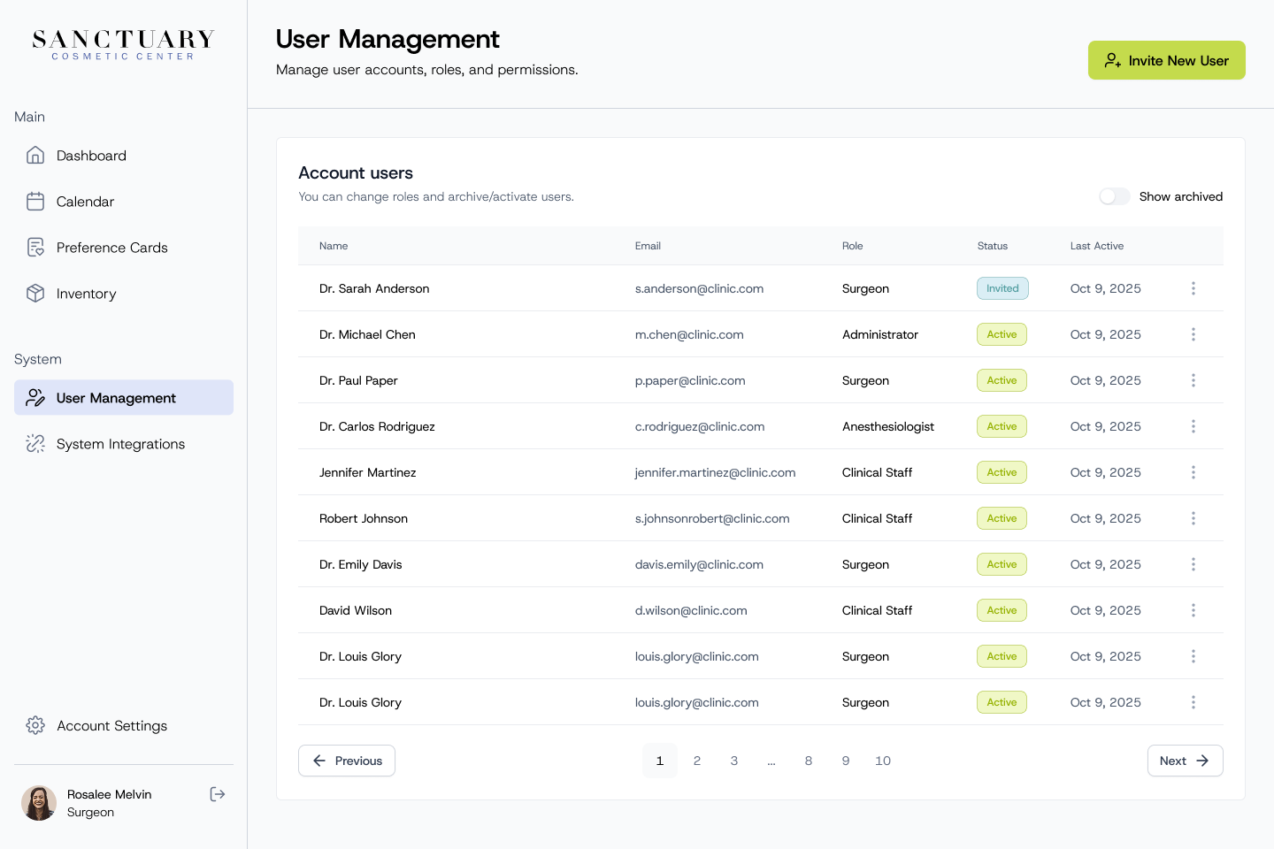Image resolution: width=1274 pixels, height=849 pixels.
Task: Click the Invited status badge for Sarah Anderson
Action: pos(1002,288)
